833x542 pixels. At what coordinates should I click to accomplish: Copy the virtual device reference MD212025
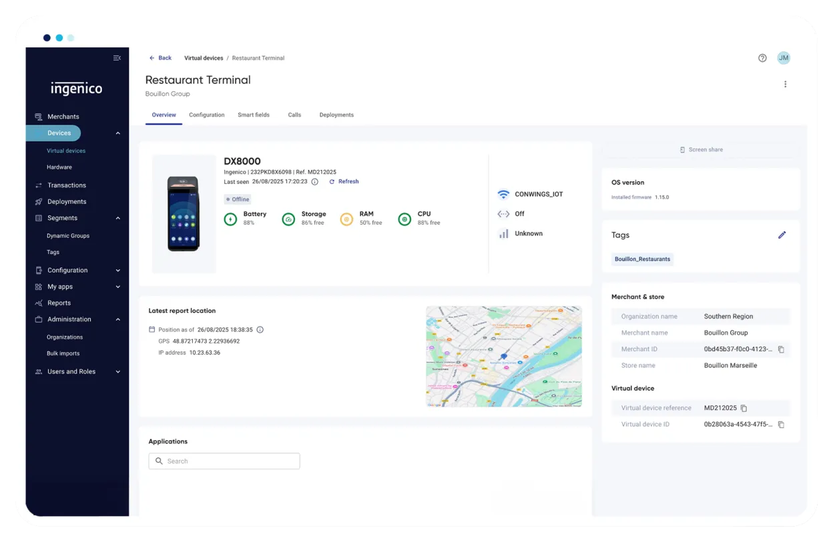(x=744, y=408)
